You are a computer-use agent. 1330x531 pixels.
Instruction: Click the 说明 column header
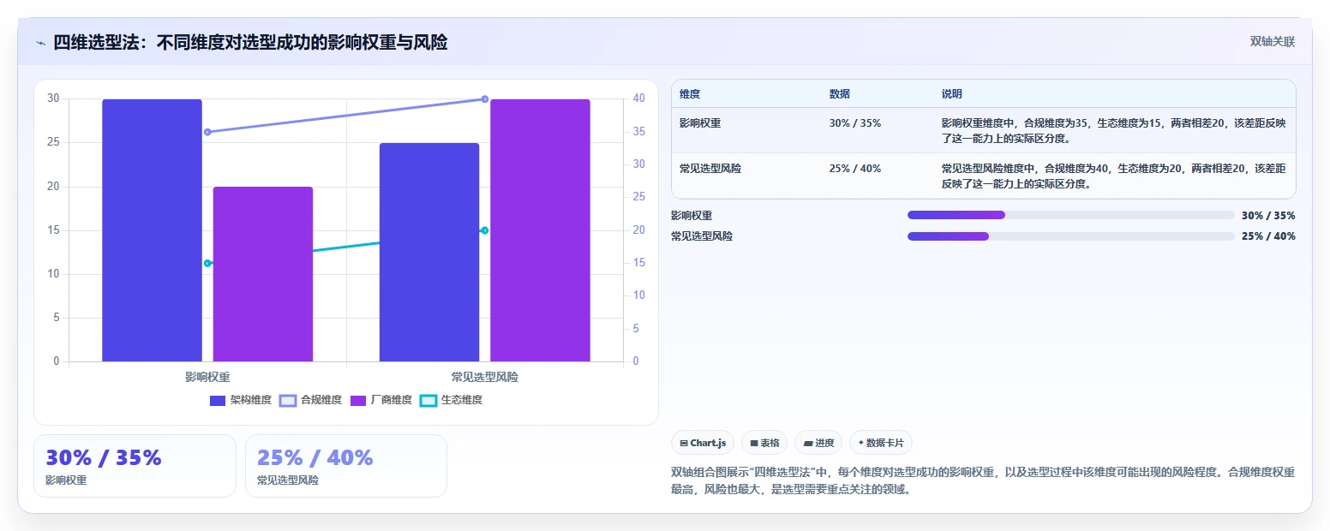(x=952, y=94)
